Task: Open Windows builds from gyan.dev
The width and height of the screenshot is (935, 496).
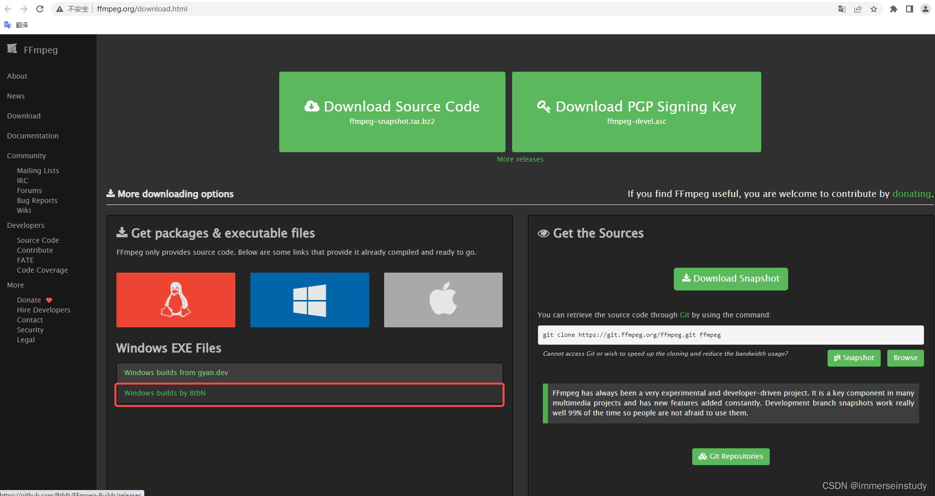Action: [x=176, y=373]
